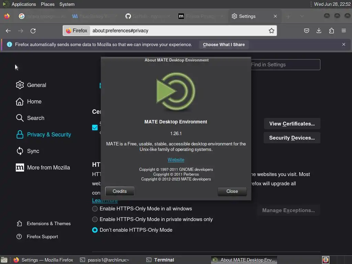Click Credits in About MATE dialog
The height and width of the screenshot is (264, 352).
[x=120, y=191]
